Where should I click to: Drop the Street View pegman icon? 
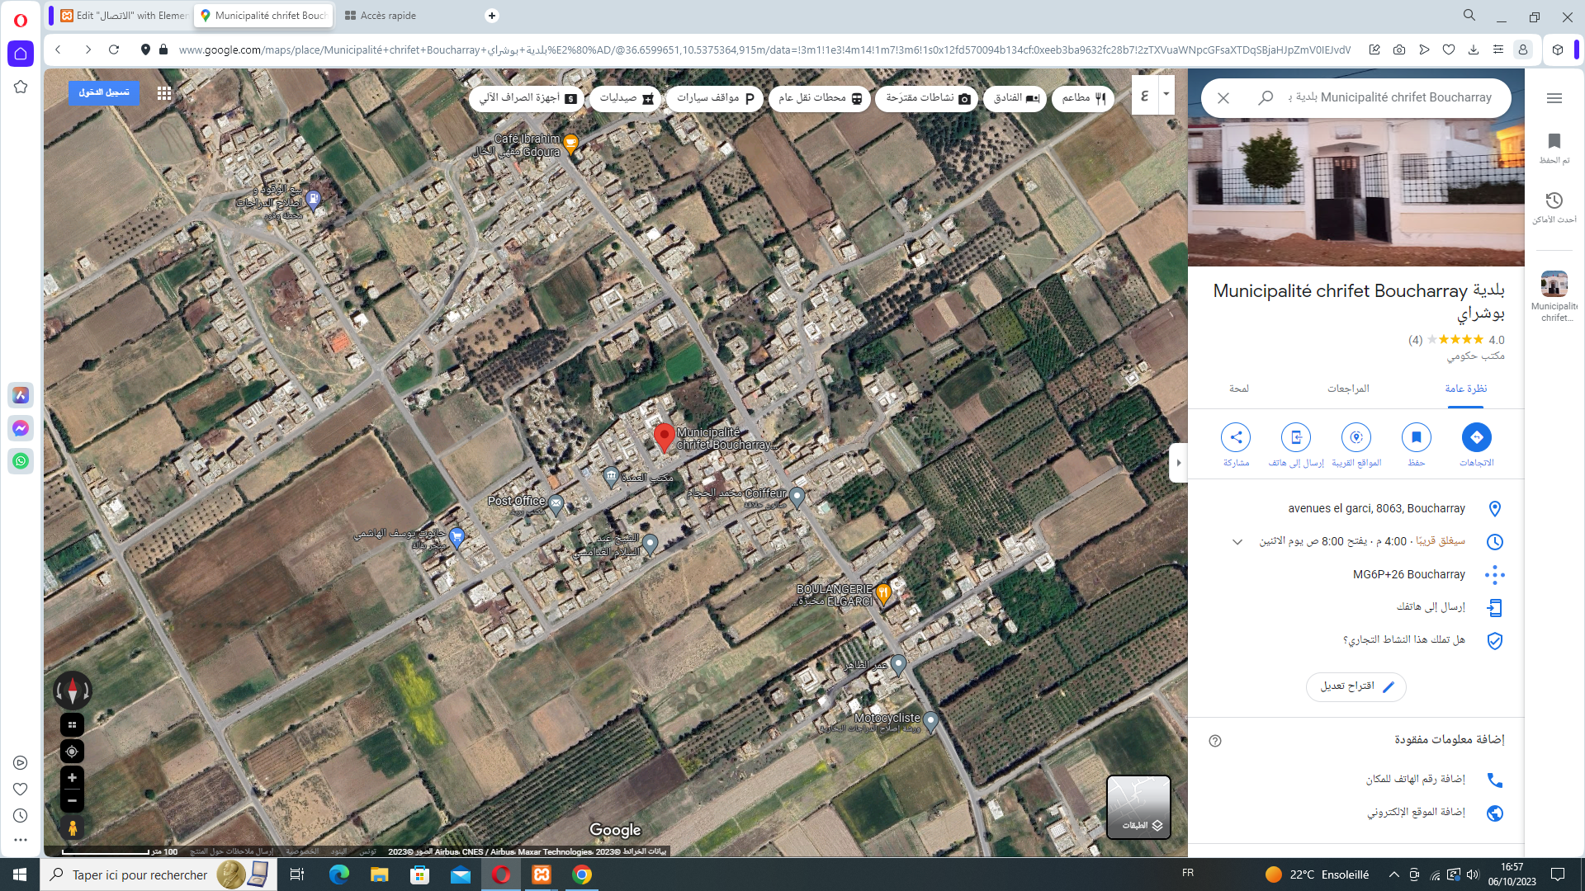(x=72, y=827)
